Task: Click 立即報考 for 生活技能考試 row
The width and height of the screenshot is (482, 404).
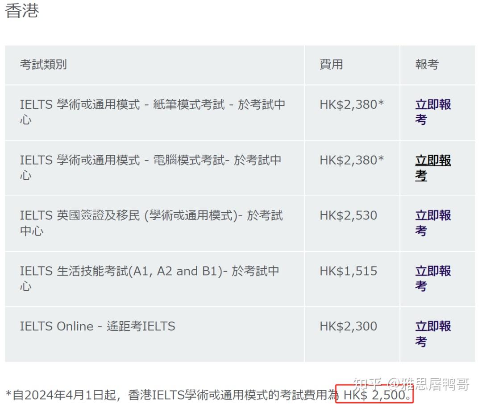Action: click(x=432, y=278)
